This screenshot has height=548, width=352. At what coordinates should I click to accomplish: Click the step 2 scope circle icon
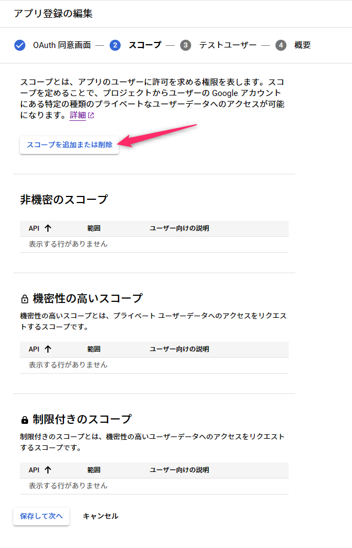pos(115,45)
